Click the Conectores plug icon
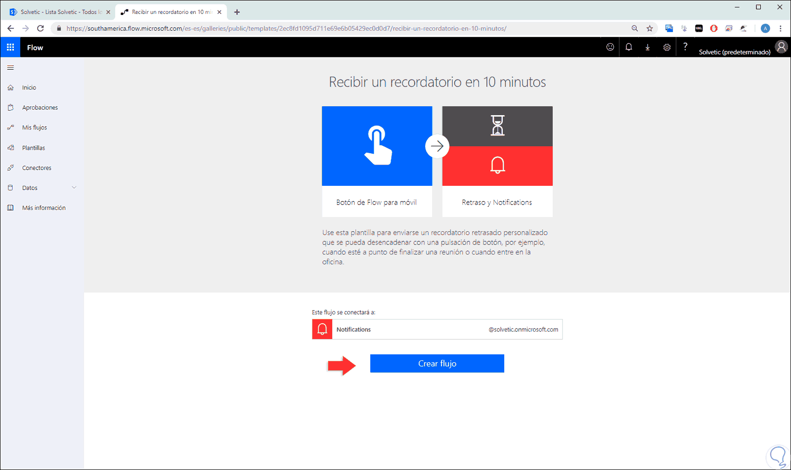The height and width of the screenshot is (470, 791). coord(10,168)
